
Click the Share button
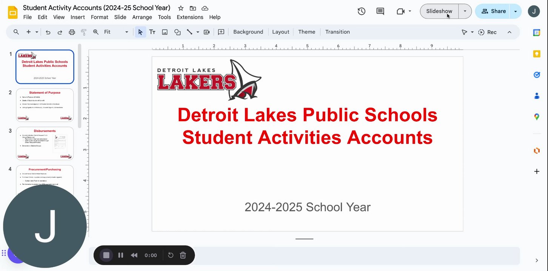pyautogui.click(x=493, y=11)
